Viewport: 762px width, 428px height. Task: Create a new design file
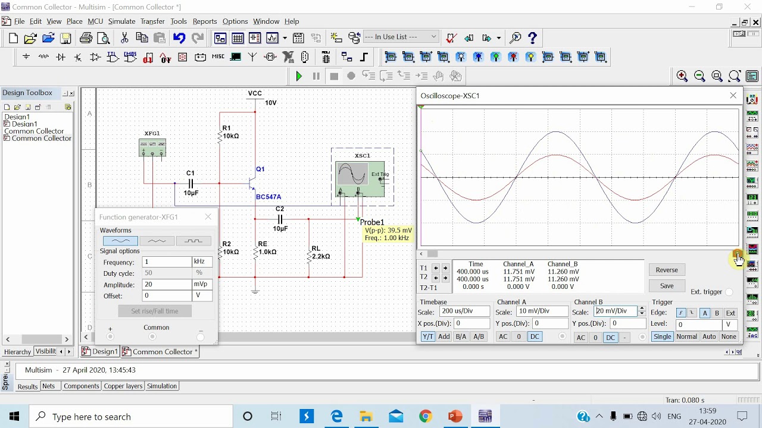click(x=14, y=39)
